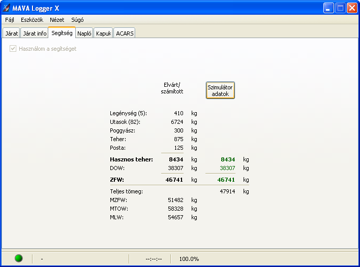The image size is (360, 267).
Task: Click the baggage value 300
Action: click(178, 130)
